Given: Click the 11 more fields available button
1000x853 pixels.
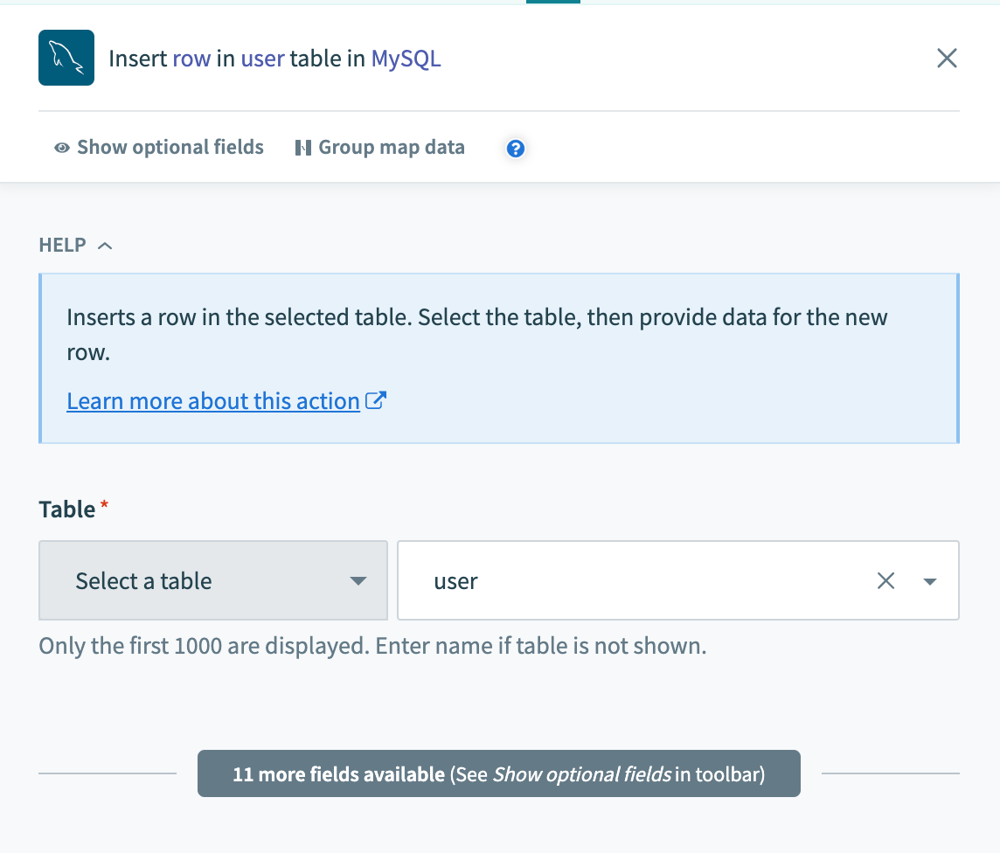Looking at the screenshot, I should [498, 773].
